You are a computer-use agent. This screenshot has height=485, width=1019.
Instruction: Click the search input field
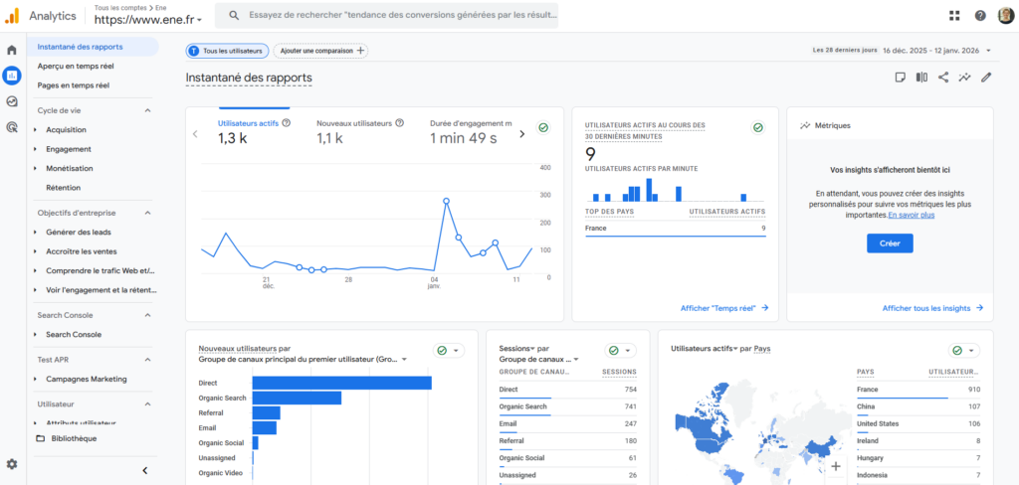click(386, 15)
